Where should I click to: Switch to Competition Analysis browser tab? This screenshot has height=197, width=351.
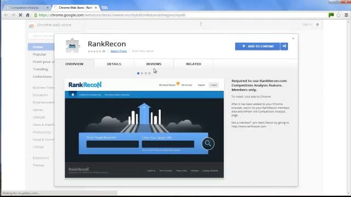pos(26,8)
